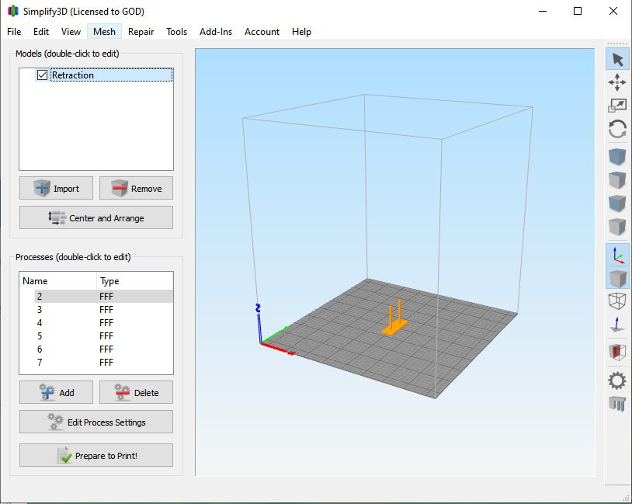Image resolution: width=632 pixels, height=504 pixels.
Task: Open the Cross Section view tool
Action: pyautogui.click(x=617, y=352)
